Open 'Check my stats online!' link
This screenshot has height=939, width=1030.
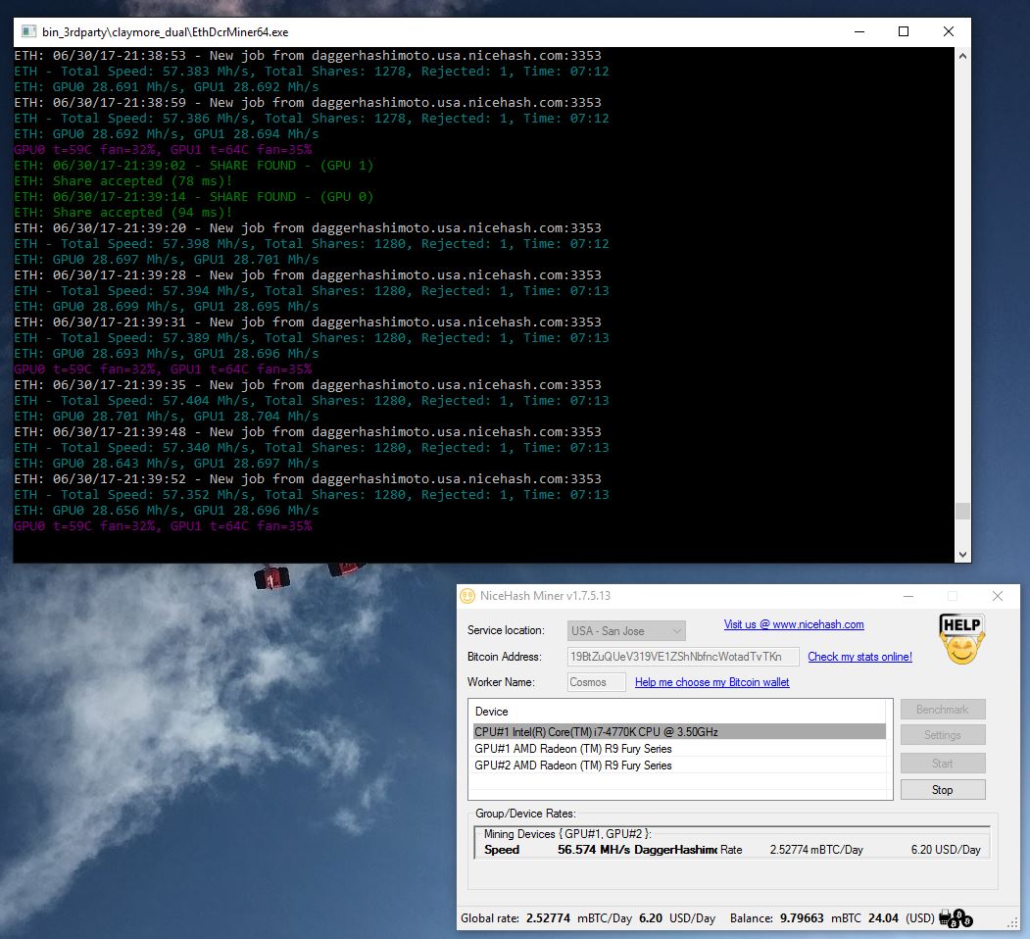pos(859,657)
